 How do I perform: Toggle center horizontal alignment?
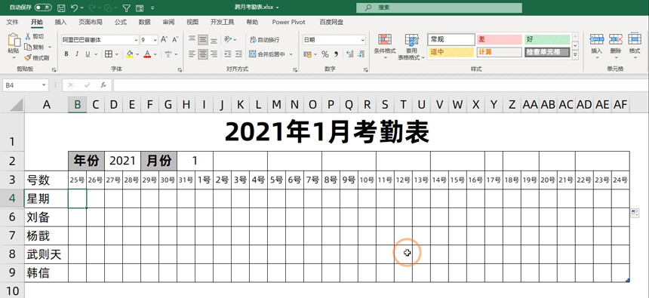click(203, 54)
